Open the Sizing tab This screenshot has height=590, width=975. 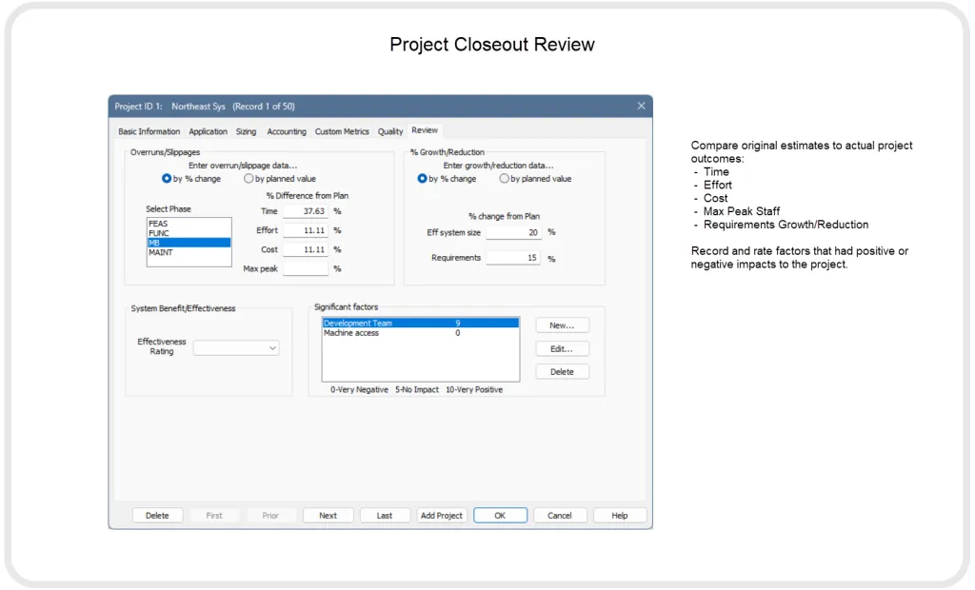(x=246, y=132)
